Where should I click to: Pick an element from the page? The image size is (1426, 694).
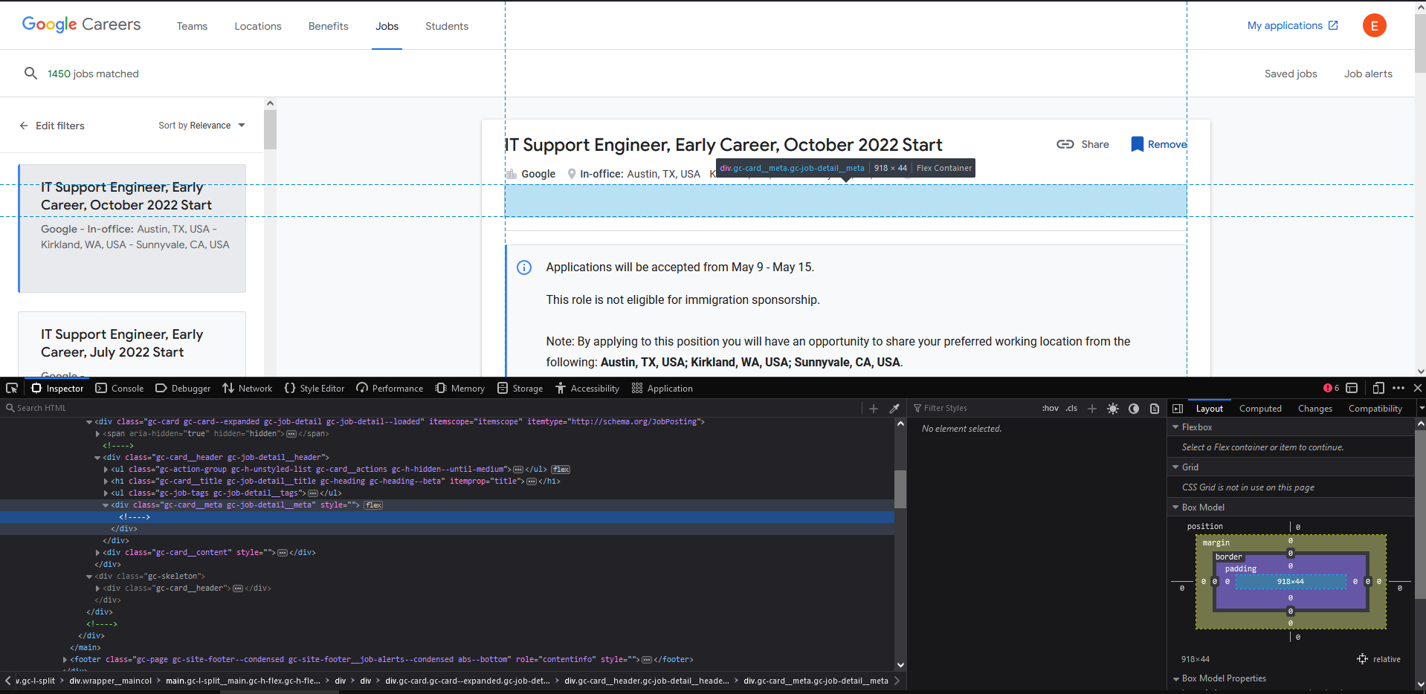coord(12,388)
